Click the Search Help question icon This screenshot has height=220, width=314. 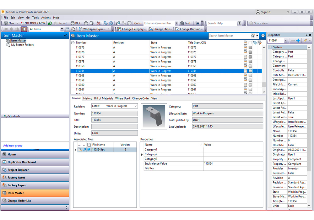pyautogui.click(x=239, y=23)
